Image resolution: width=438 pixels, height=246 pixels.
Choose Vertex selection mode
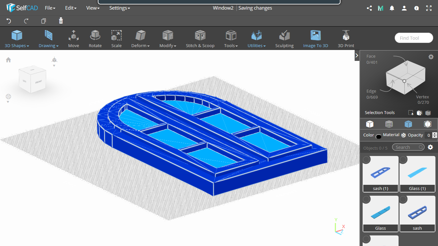tap(423, 100)
